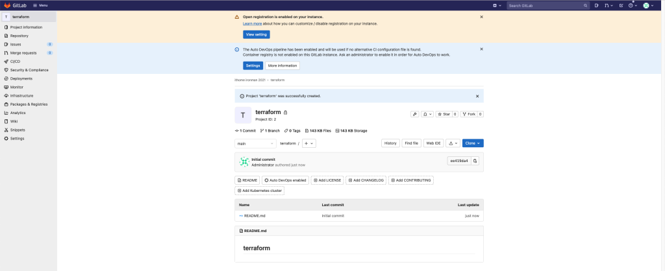Click Auto DevOps enabled button
The width and height of the screenshot is (665, 271).
pos(286,180)
